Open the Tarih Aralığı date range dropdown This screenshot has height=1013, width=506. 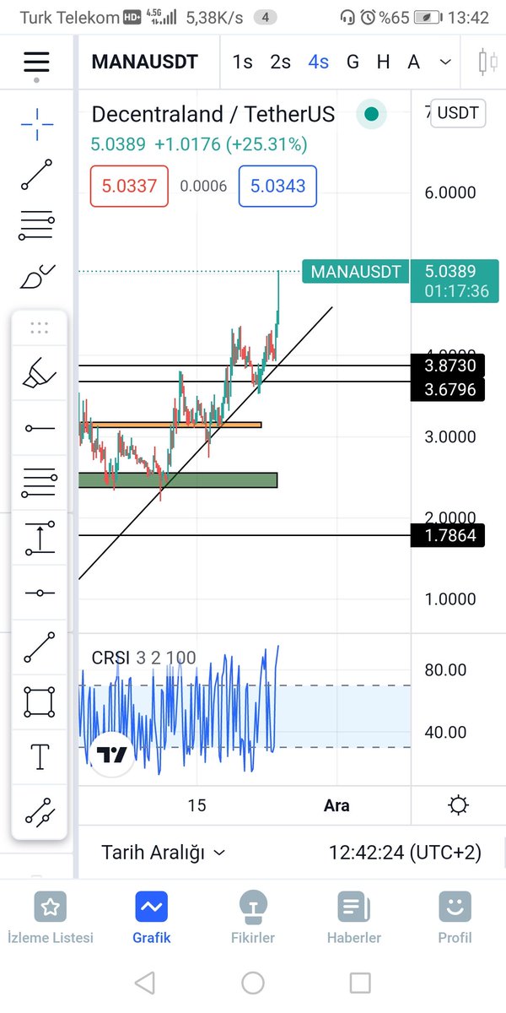pos(164,853)
